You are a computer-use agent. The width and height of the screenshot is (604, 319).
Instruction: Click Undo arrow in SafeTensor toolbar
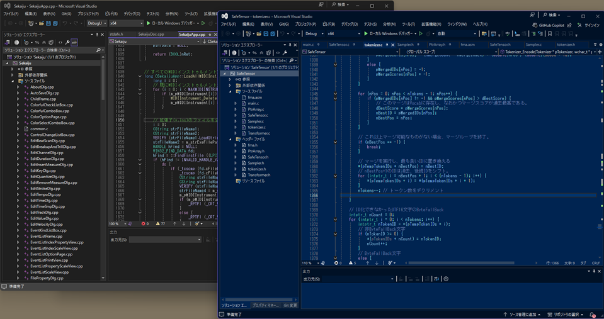point(283,34)
